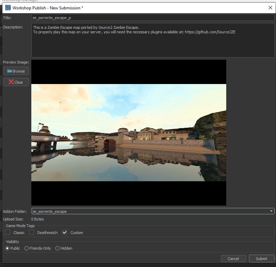Click the resize grip at dialog corner
The image size is (276, 267).
[273, 261]
